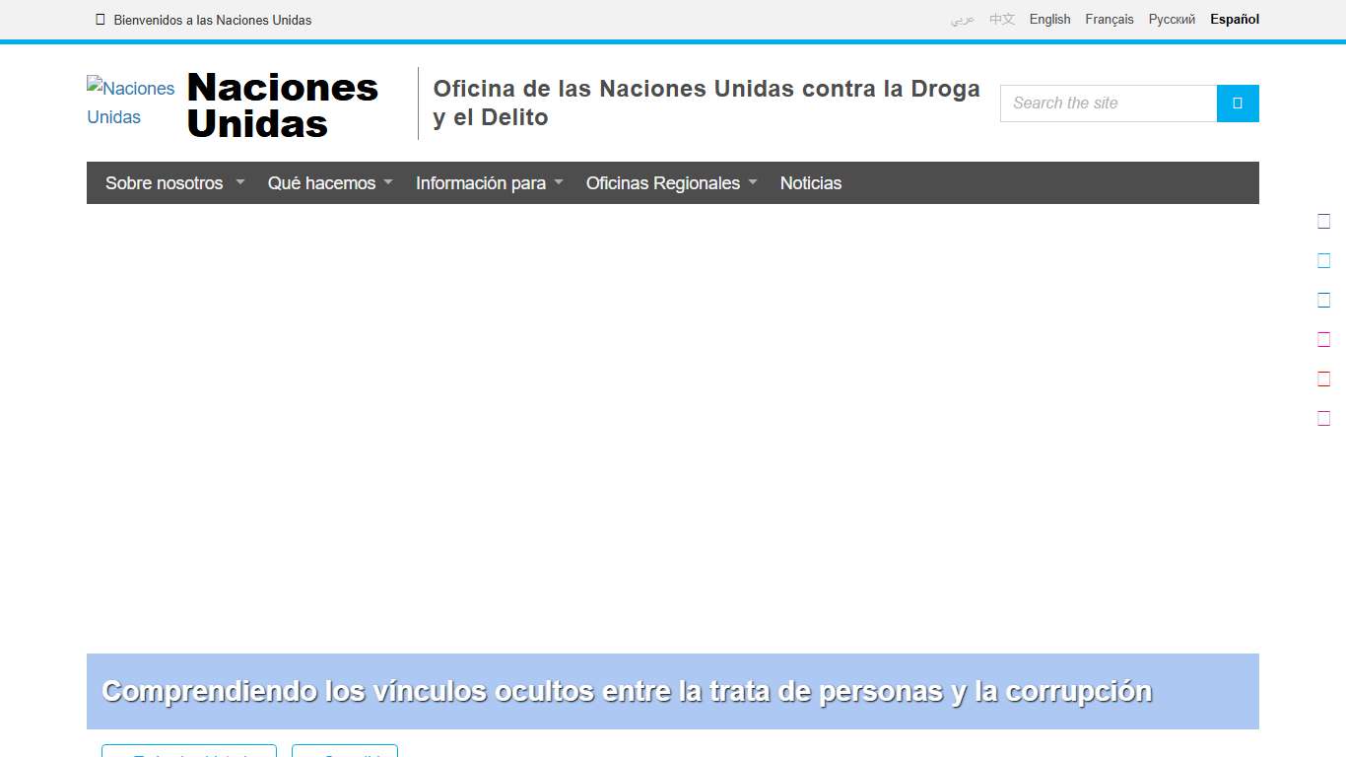Screen dimensions: 1346x757
Task: Click the topmost gray share icon in right sidebar
Action: [1324, 221]
